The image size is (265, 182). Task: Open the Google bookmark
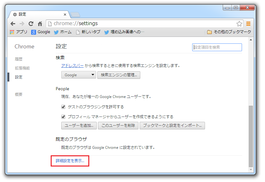point(41,32)
